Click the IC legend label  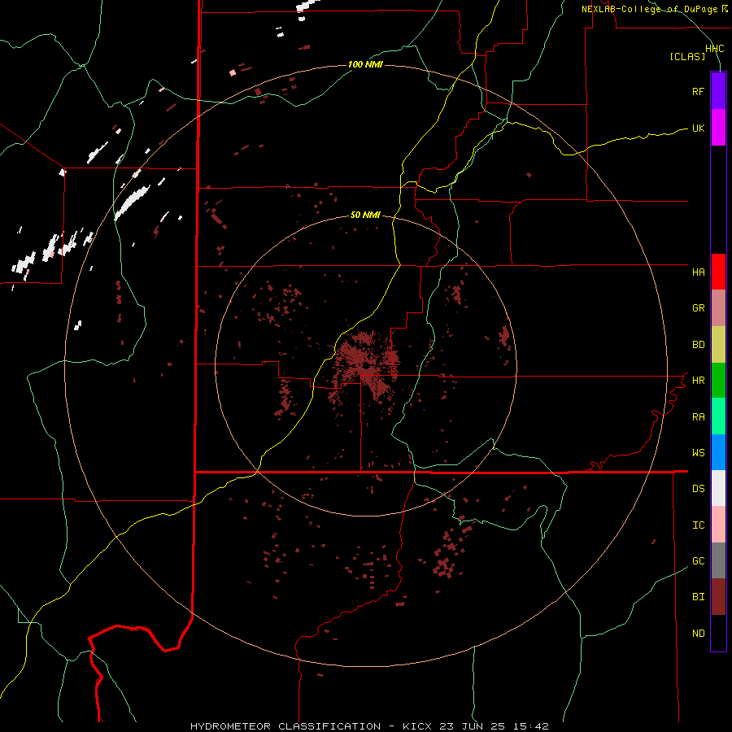(x=698, y=525)
